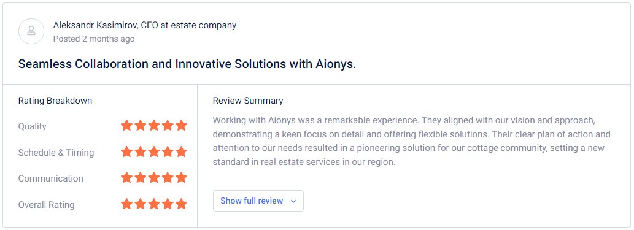The image size is (634, 230).
Task: Click the Rating Breakdown heading
Action: coord(55,101)
